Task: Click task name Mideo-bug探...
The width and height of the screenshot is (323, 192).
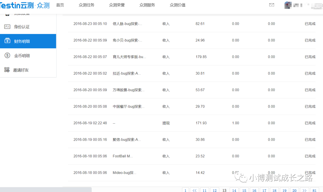Action: point(124,173)
